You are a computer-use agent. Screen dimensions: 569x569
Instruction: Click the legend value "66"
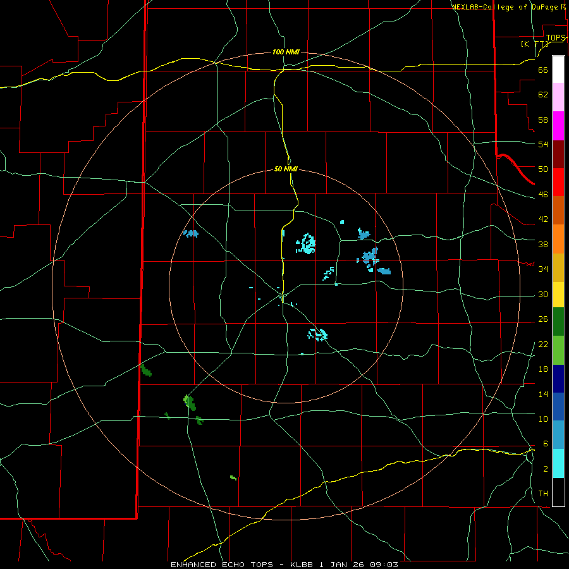tap(543, 70)
